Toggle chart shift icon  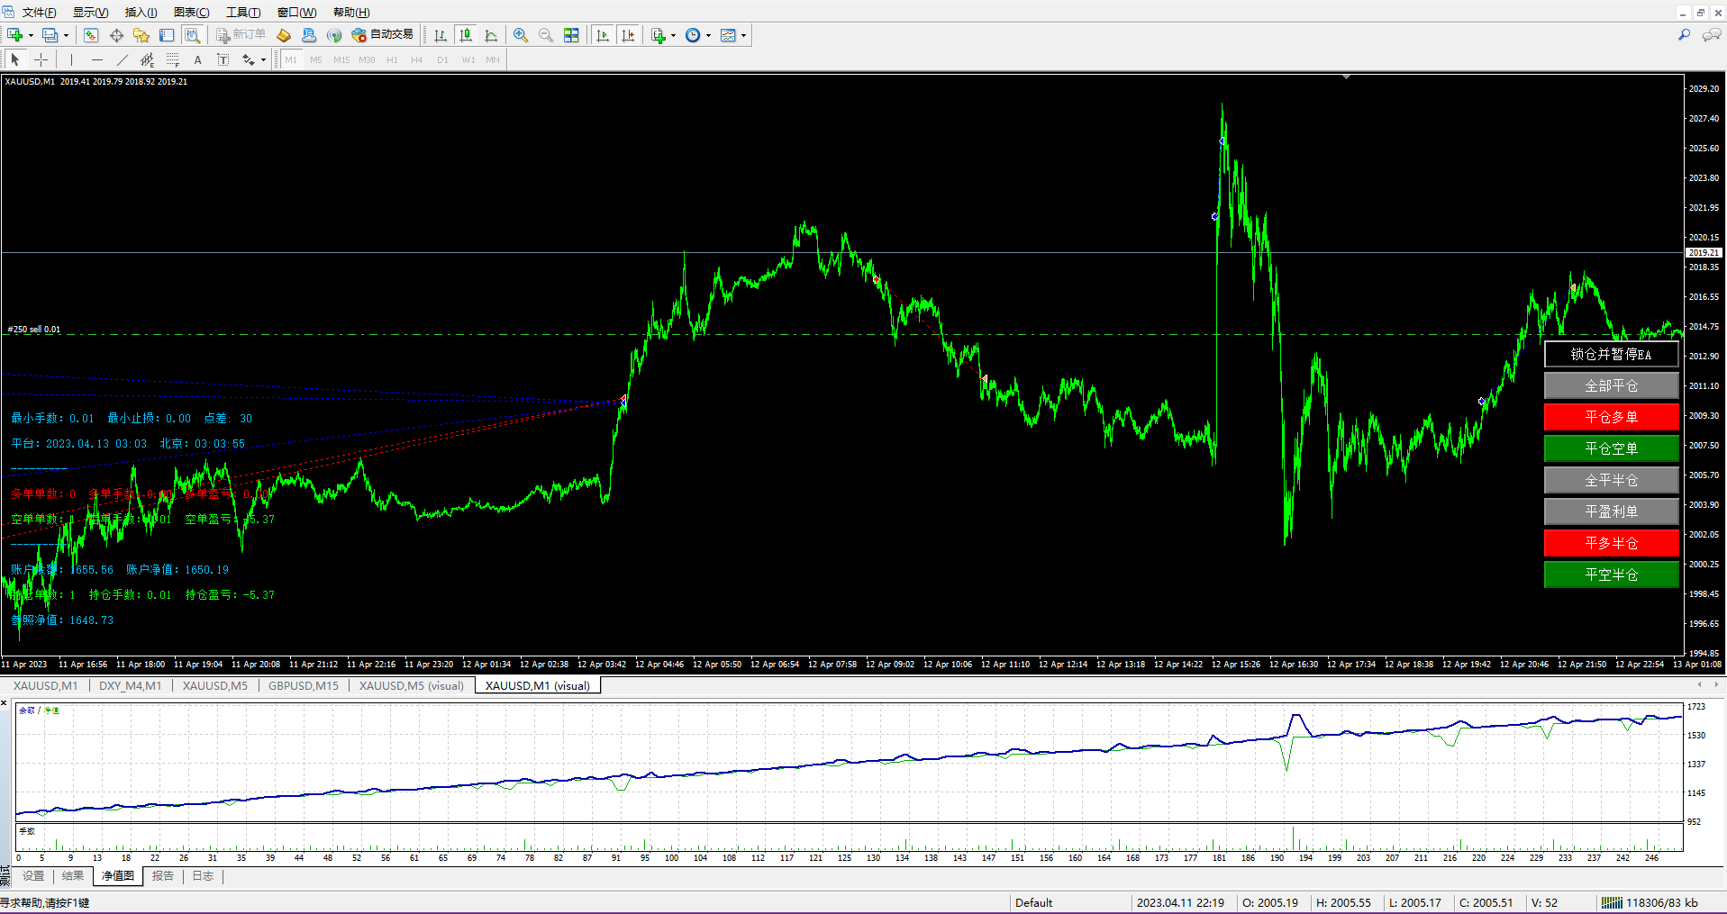[628, 35]
